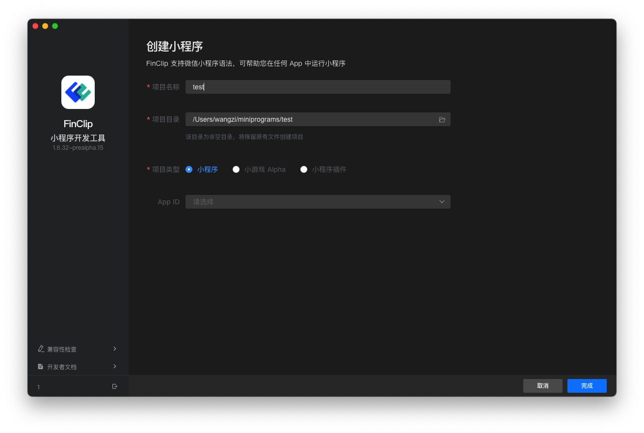Screen dimensions: 644x433
Task: Open the App ID 请选择 dropdown
Action: [318, 202]
